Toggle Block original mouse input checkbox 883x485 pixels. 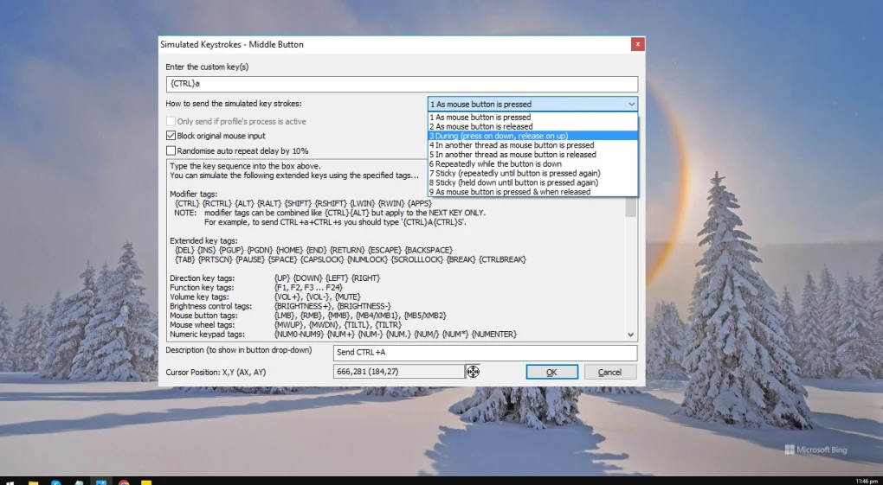171,136
